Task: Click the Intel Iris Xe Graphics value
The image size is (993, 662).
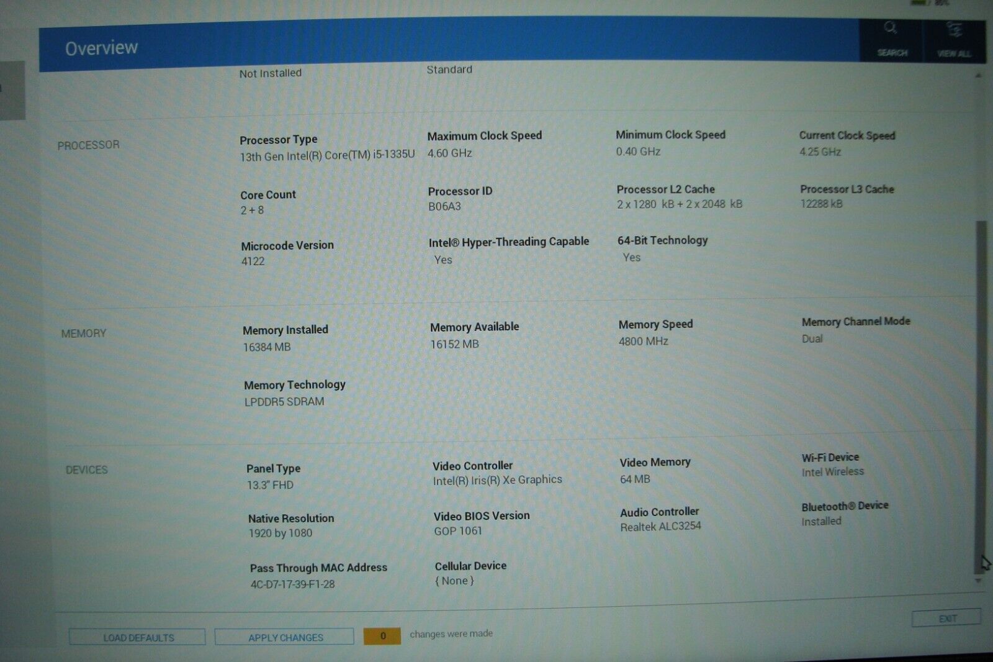Action: [497, 480]
